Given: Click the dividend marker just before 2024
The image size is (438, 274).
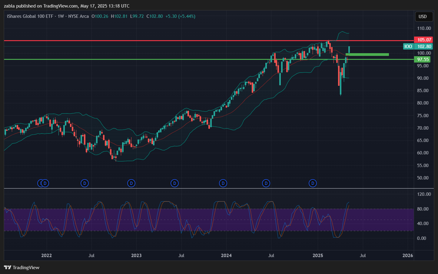Looking at the screenshot, I should click(223, 183).
